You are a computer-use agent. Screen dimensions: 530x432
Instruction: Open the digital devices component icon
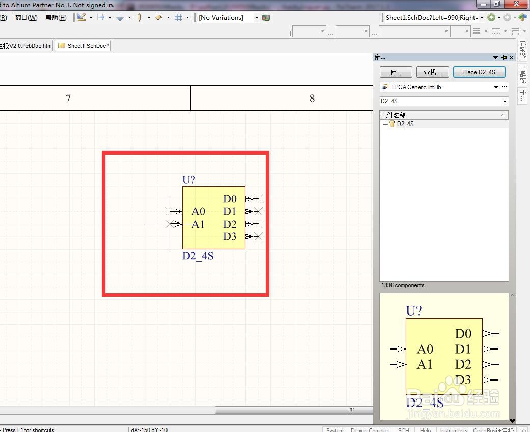140,18
